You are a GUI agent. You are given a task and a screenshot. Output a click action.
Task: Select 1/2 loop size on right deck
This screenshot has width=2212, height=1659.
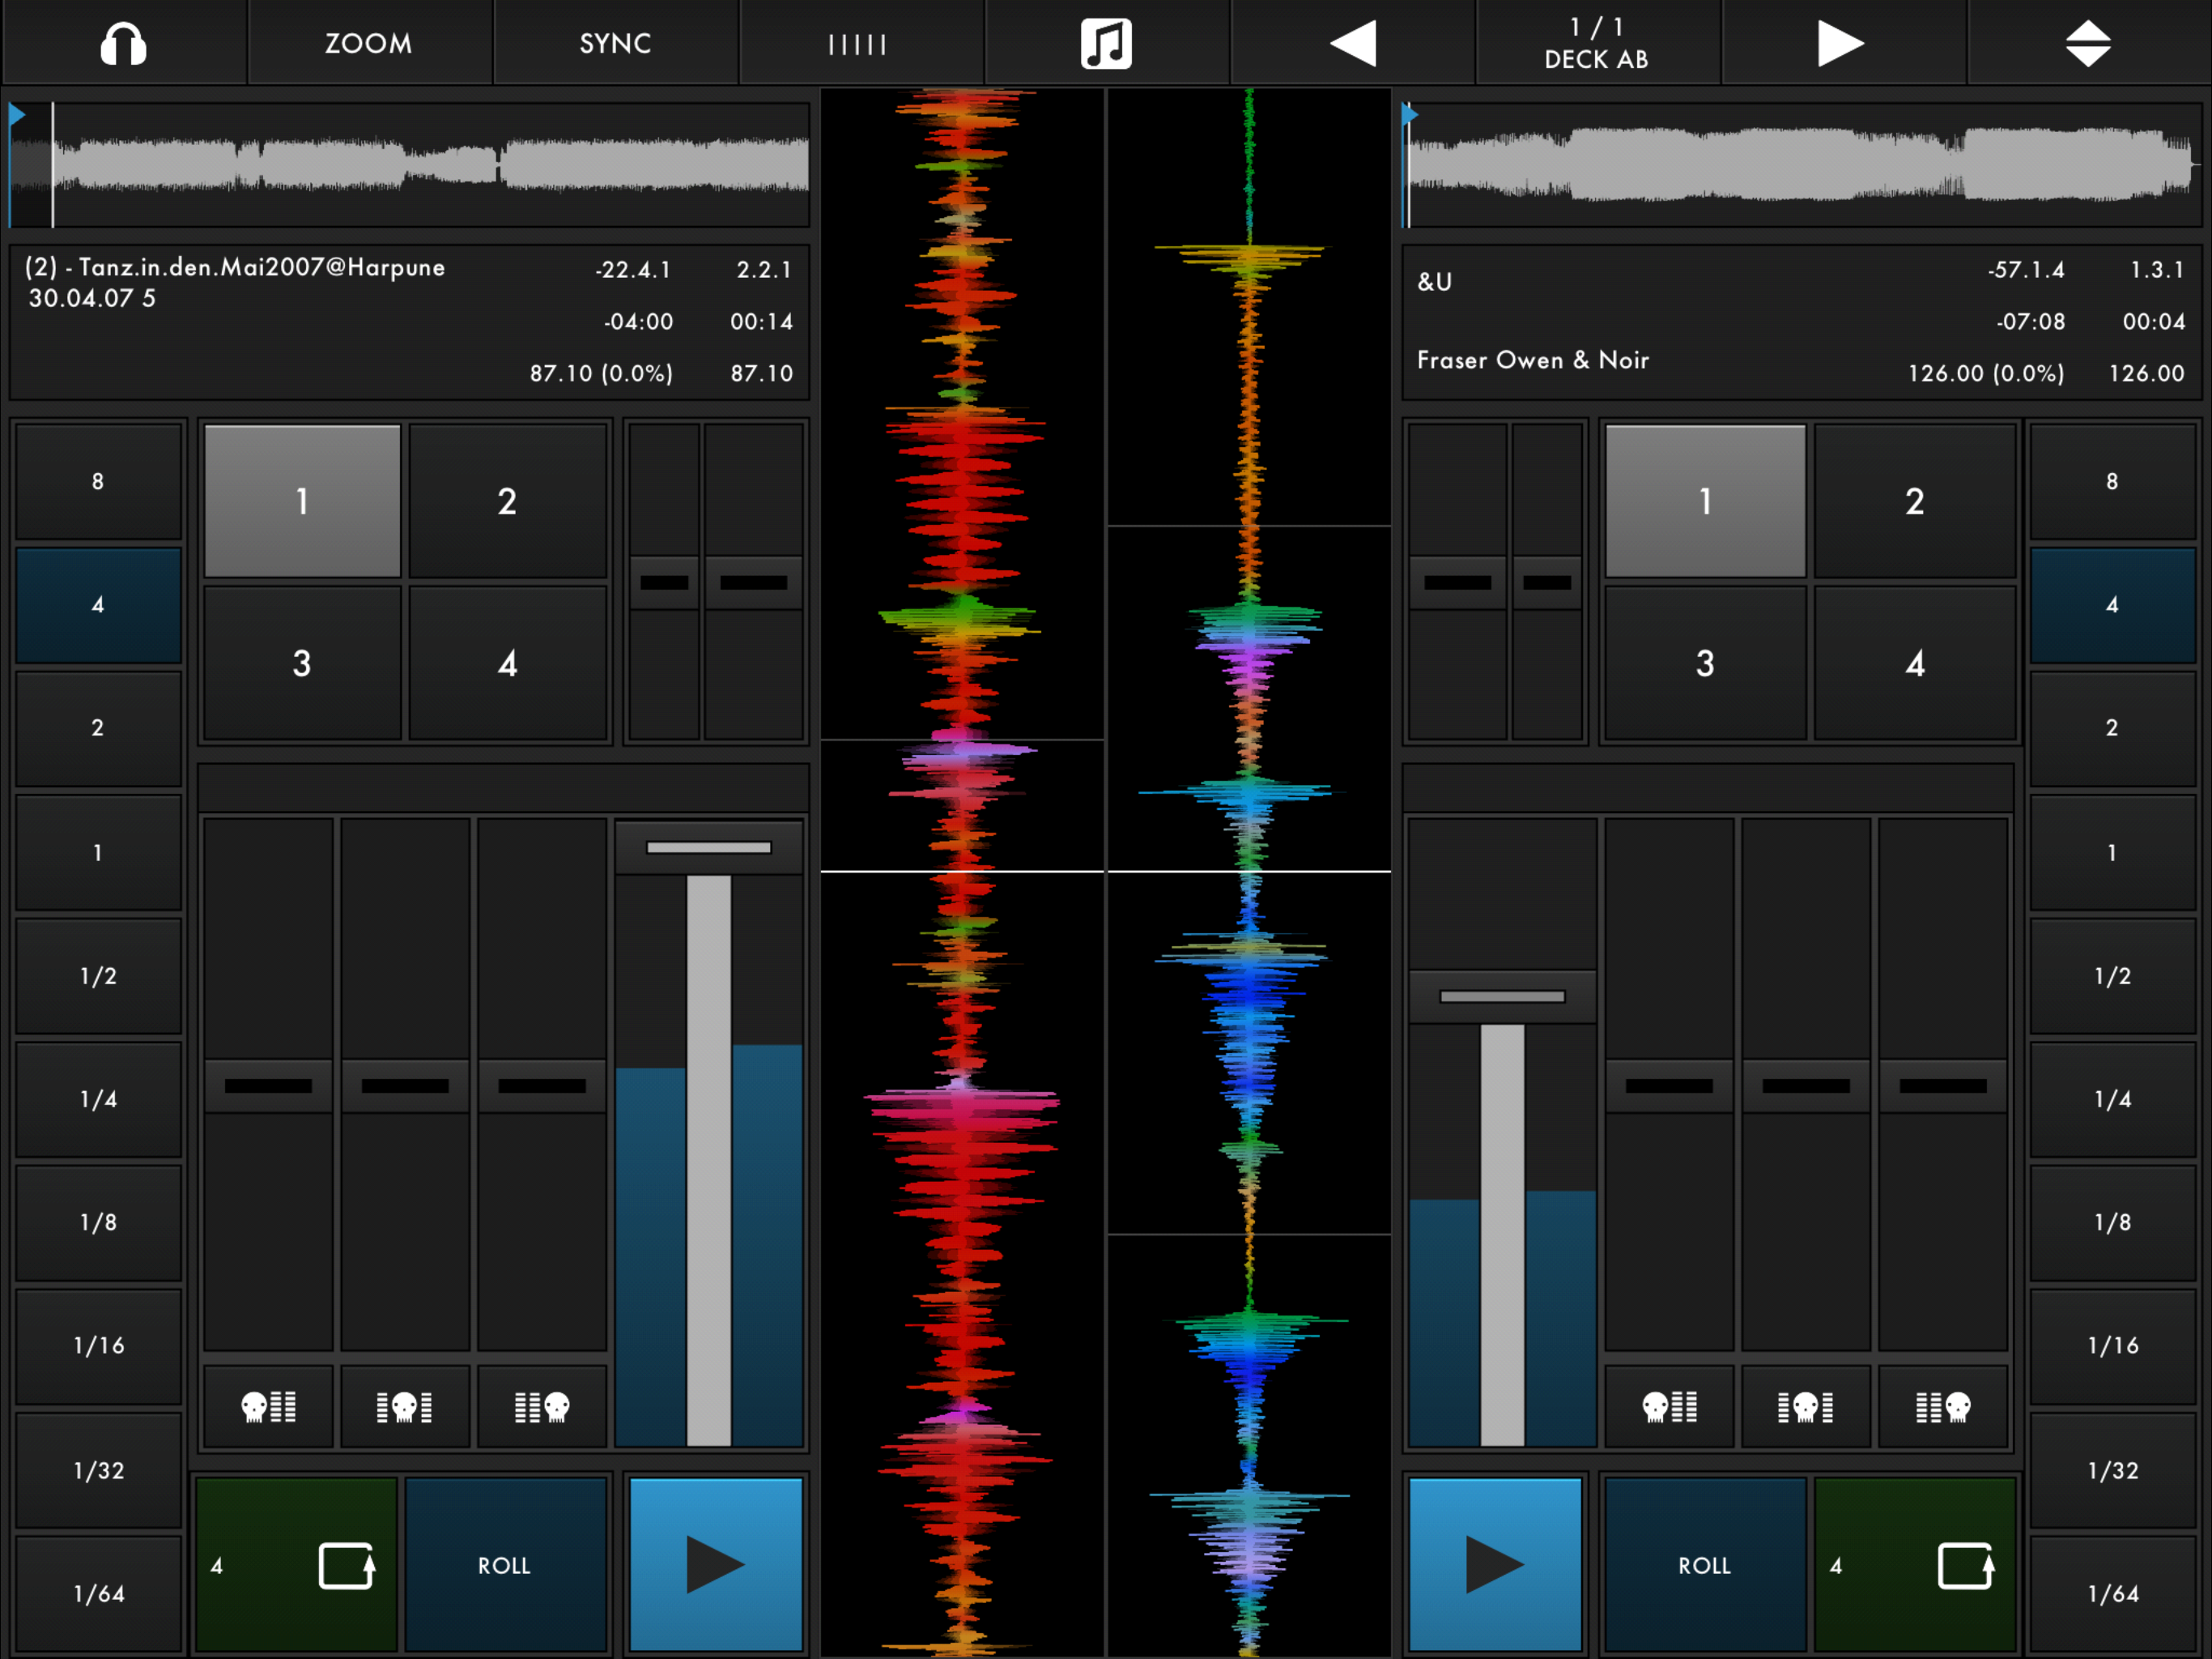click(2112, 977)
